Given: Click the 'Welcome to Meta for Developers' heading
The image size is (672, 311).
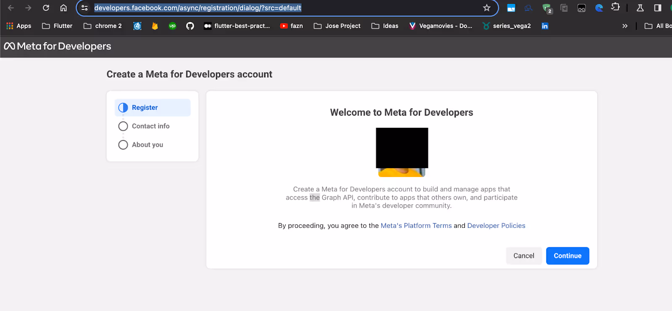Looking at the screenshot, I should pos(402,113).
